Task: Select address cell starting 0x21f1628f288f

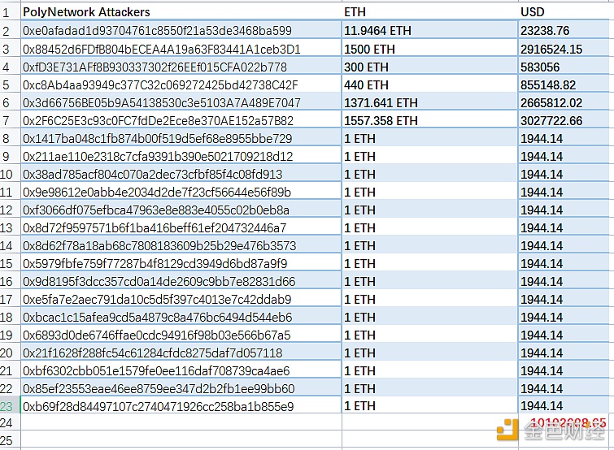Action: (x=181, y=353)
